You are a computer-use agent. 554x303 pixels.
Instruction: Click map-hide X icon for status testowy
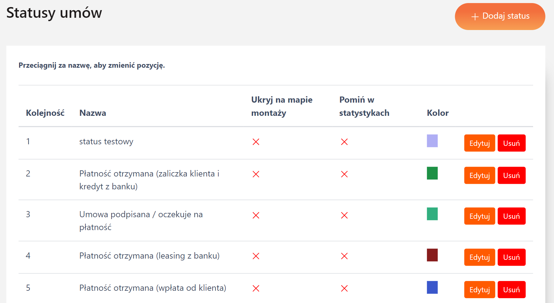click(256, 142)
